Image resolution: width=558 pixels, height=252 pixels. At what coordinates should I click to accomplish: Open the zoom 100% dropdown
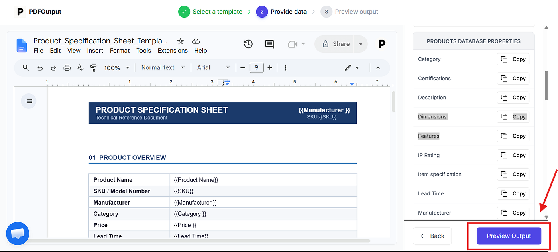click(117, 68)
